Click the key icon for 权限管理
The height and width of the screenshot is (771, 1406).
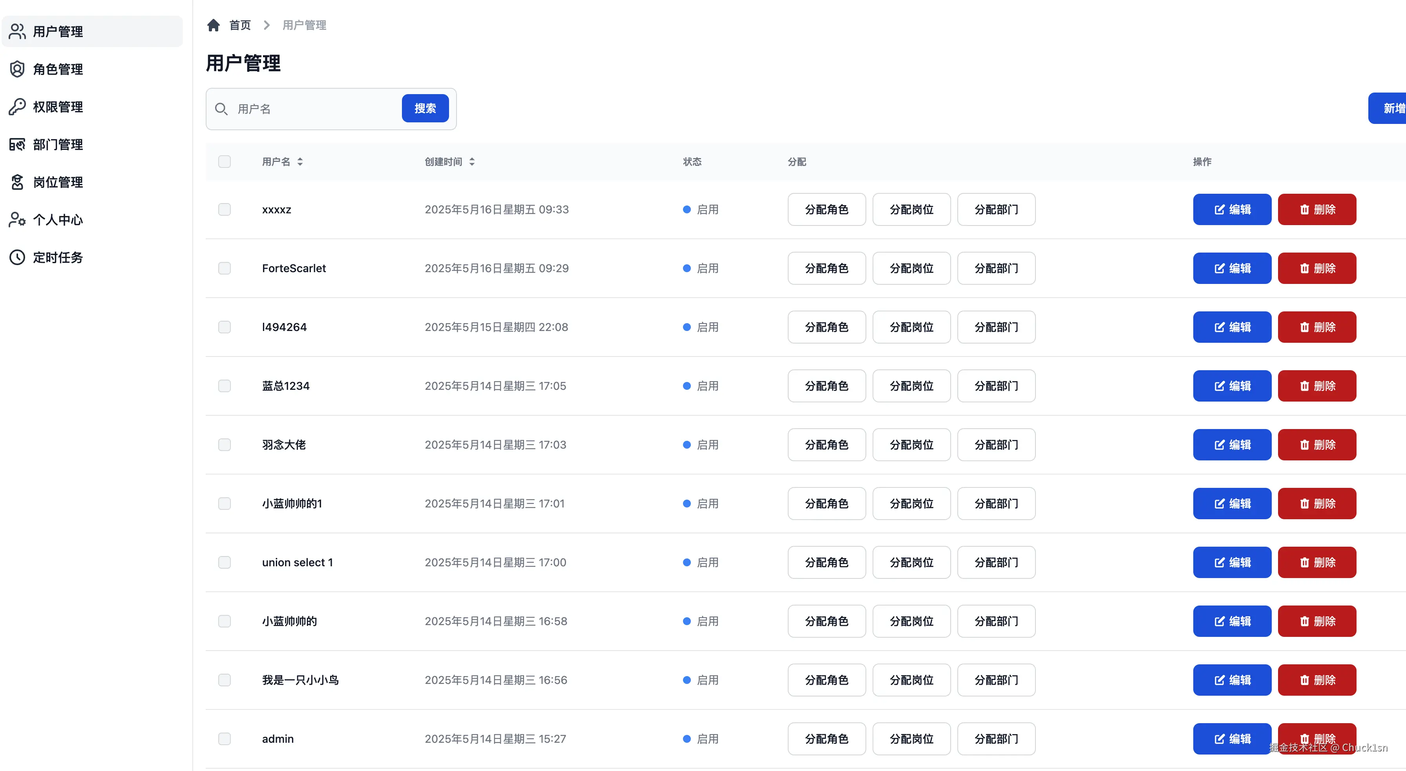(x=17, y=107)
